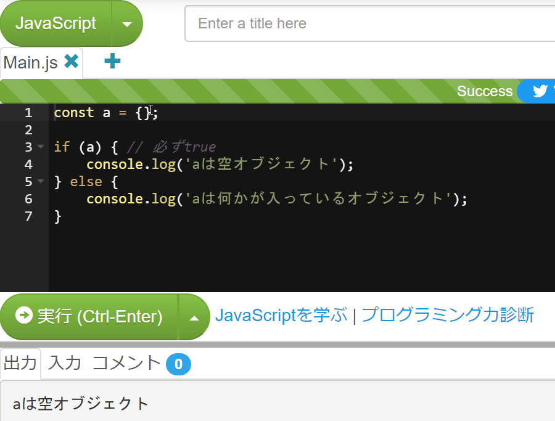Open the 'JavaScriptを学ぶ' link

click(281, 315)
